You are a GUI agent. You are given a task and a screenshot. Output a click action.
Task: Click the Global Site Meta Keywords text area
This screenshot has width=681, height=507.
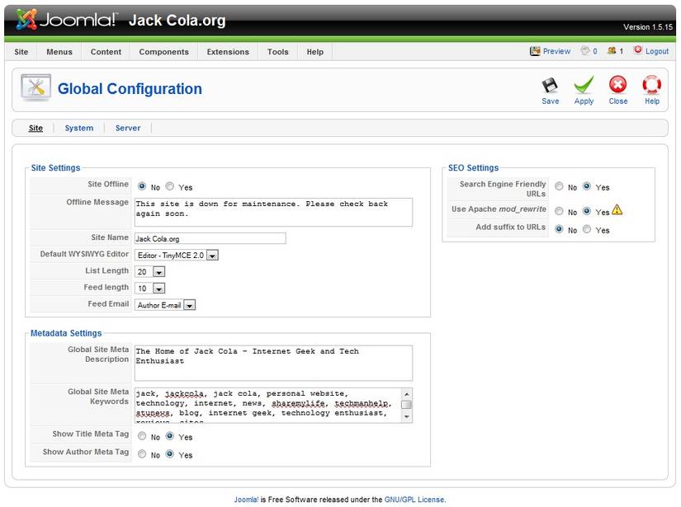pyautogui.click(x=273, y=406)
